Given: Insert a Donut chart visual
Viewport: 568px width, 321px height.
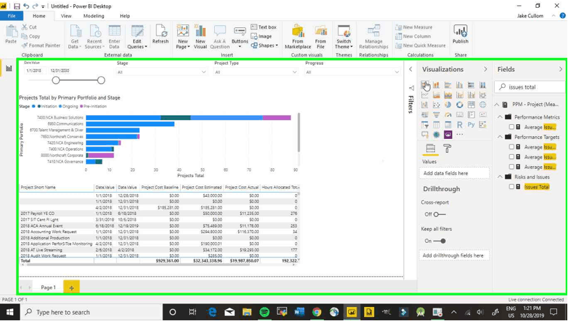Looking at the screenshot, I should click(x=460, y=105).
